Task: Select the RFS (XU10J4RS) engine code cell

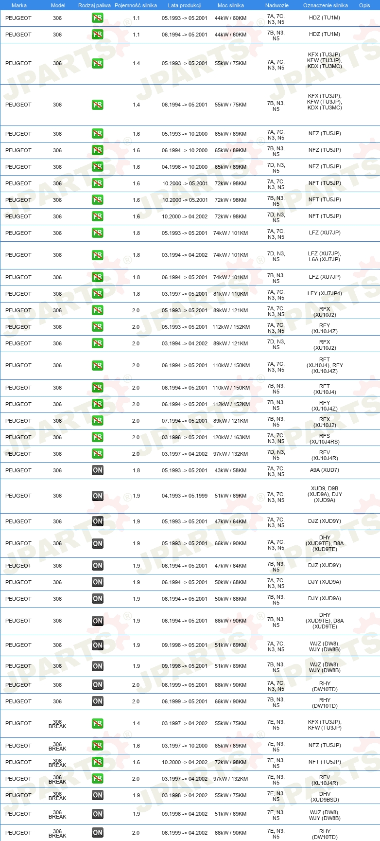Action: point(325,439)
